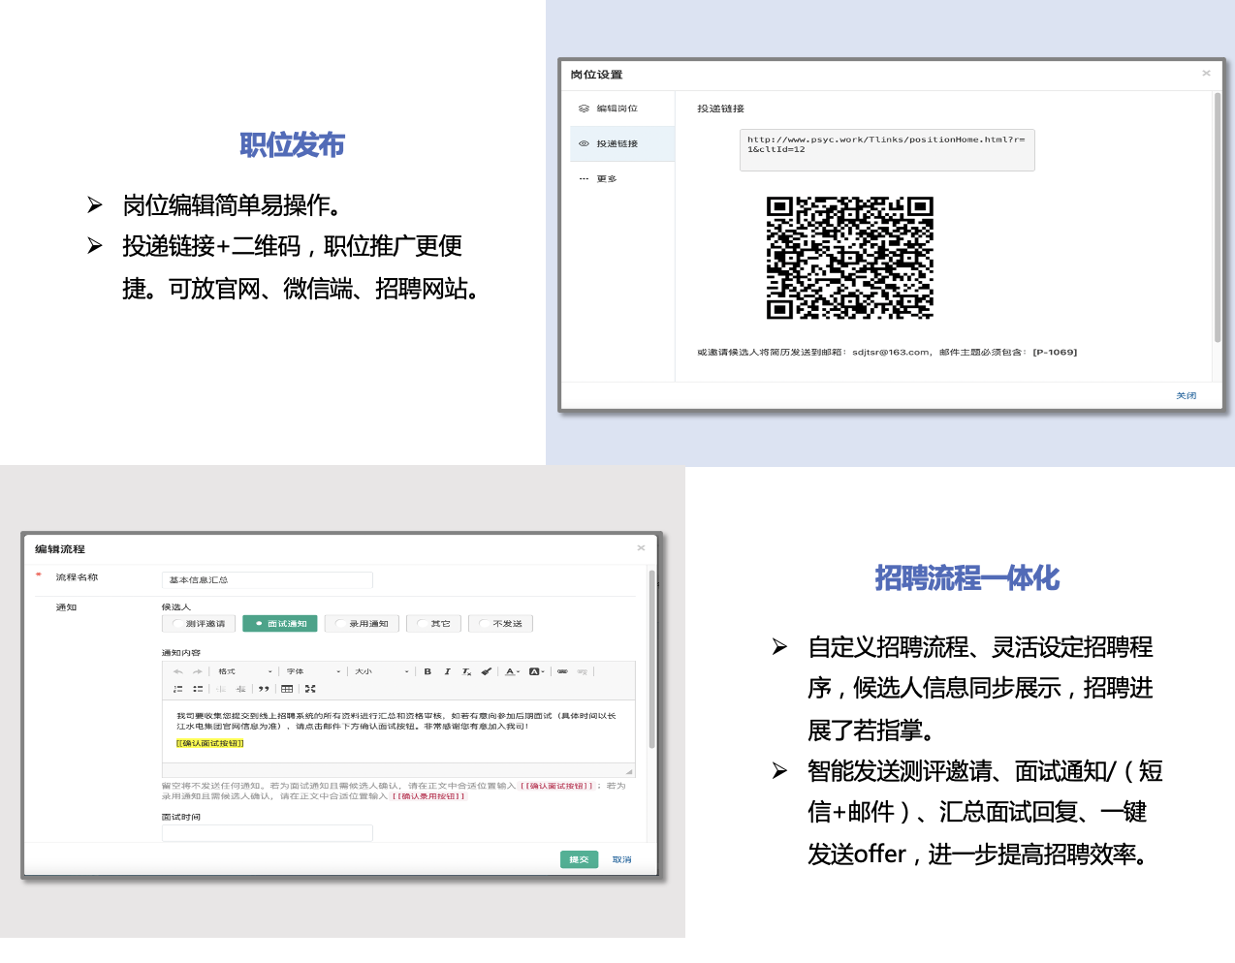Image resolution: width=1235 pixels, height=963 pixels.
Task: Select the format painter brush icon
Action: tap(486, 671)
